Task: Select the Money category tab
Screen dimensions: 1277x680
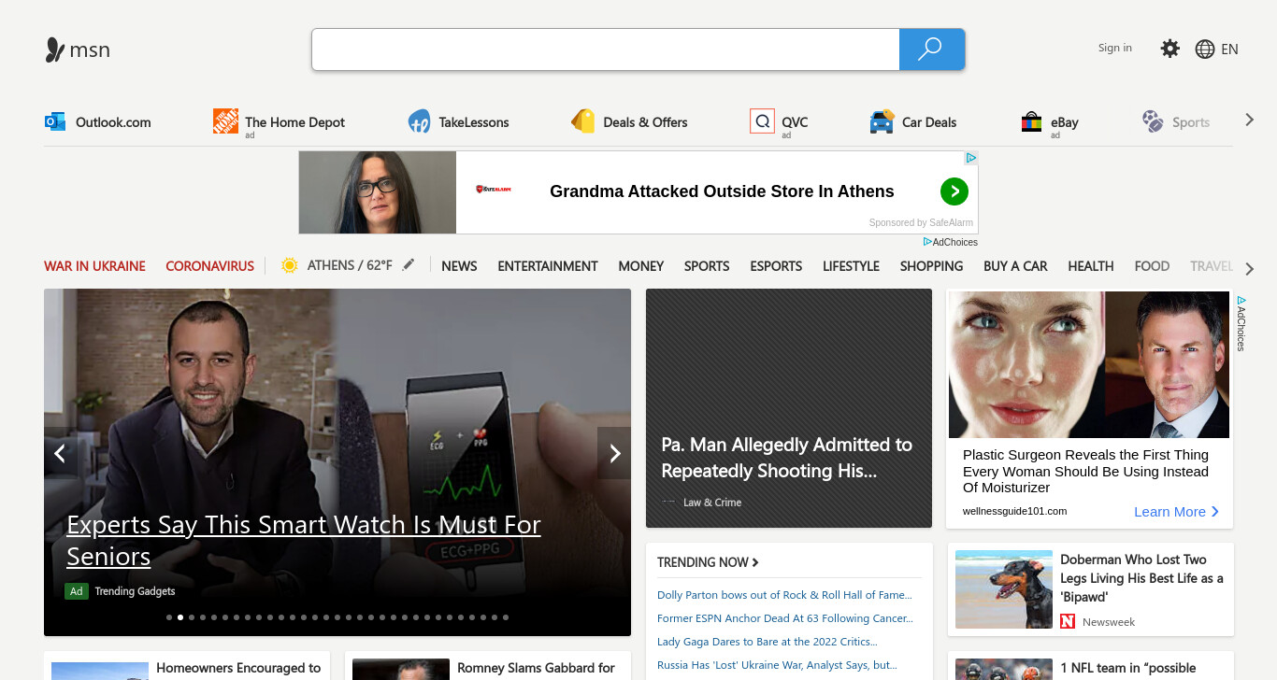Action: coord(640,266)
